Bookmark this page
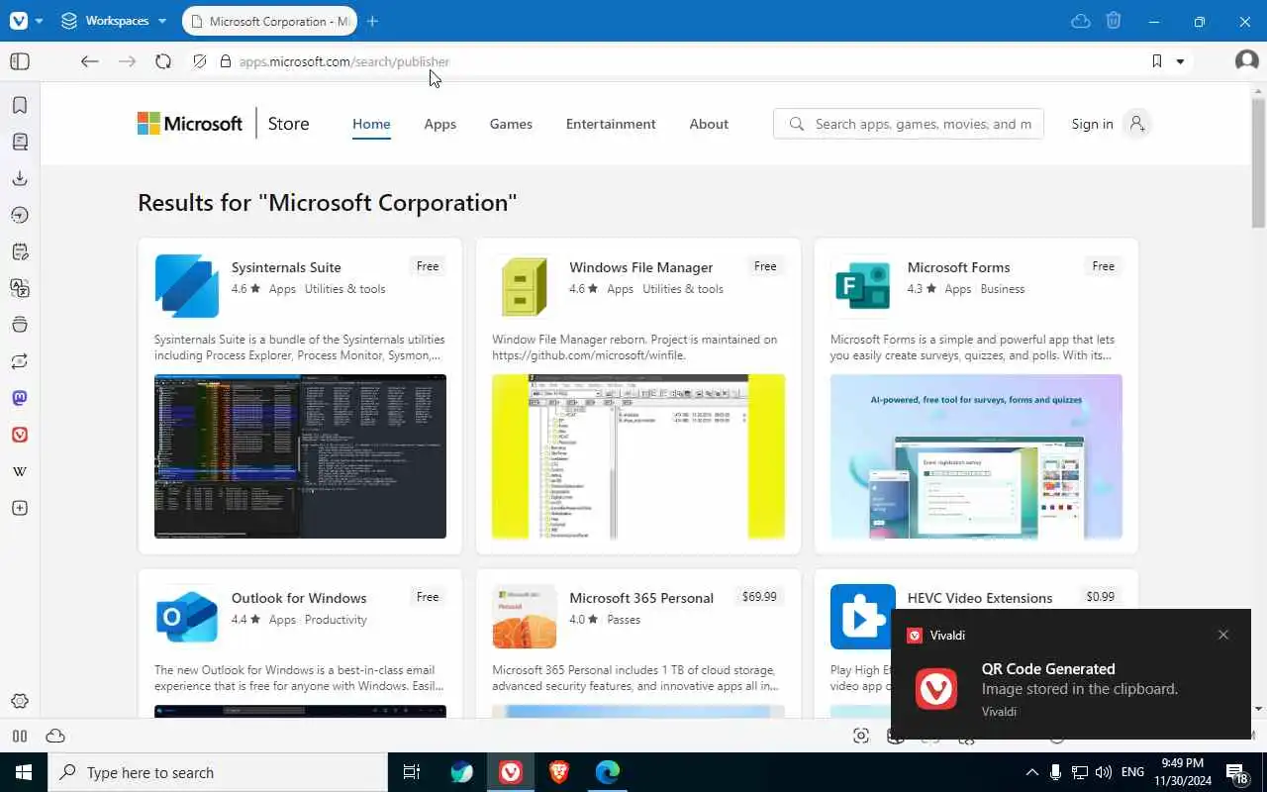This screenshot has height=792, width=1267. [1157, 61]
